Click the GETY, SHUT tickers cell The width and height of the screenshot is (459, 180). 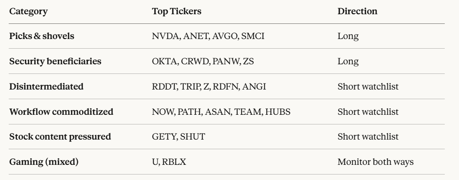tap(179, 137)
